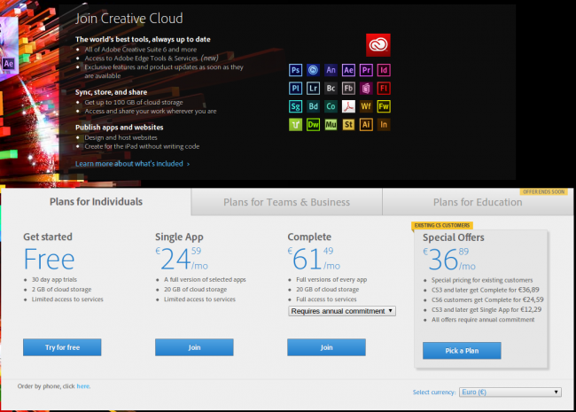
Task: Click the OFFER ENDS SOON badge
Action: tap(544, 191)
